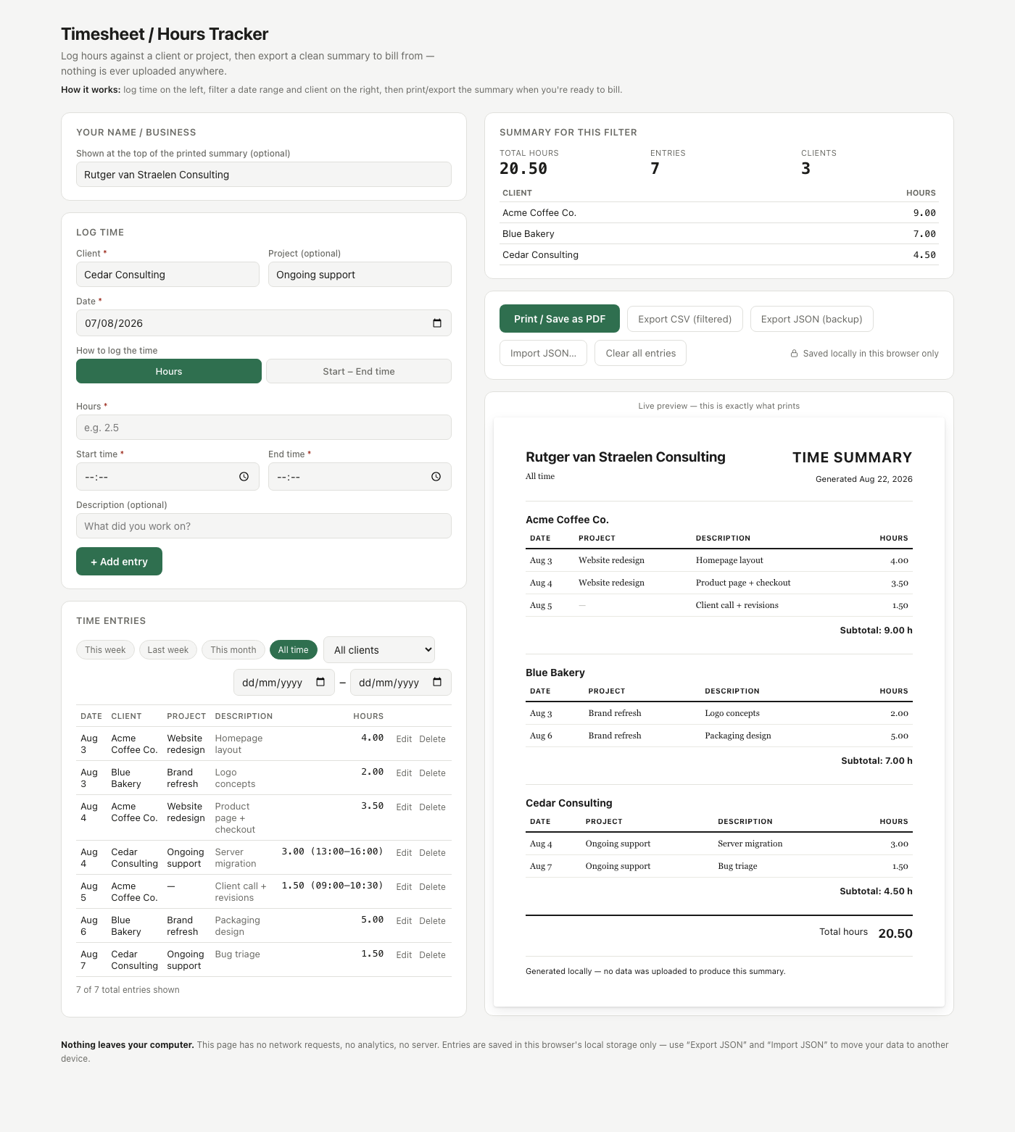Screen dimensions: 1015x1132
Task: Delete the Aug 7 Bug triage entry
Action: coord(432,955)
